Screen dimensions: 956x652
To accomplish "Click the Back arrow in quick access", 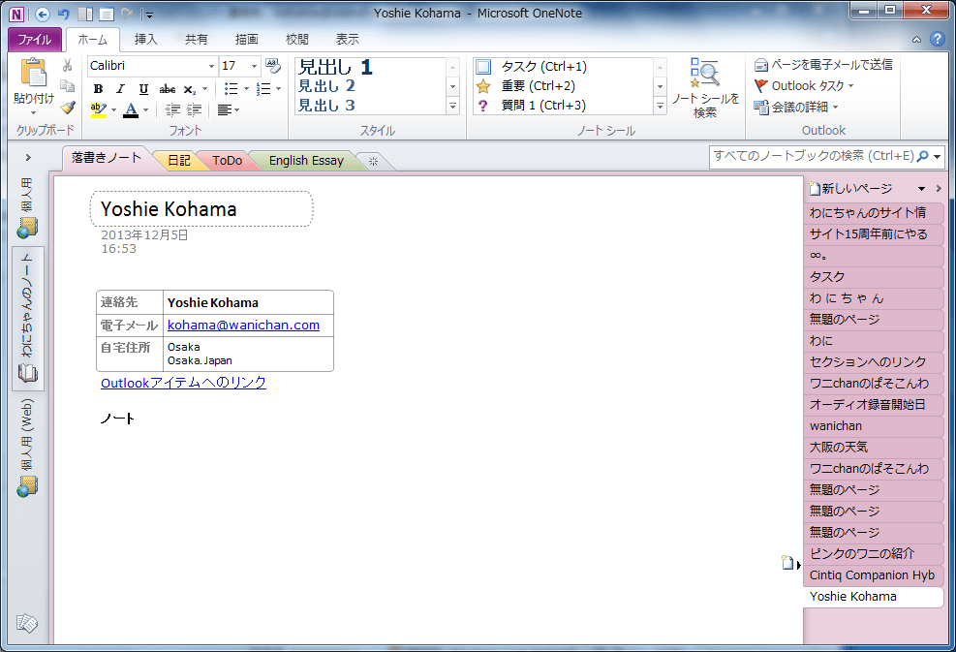I will pyautogui.click(x=42, y=14).
